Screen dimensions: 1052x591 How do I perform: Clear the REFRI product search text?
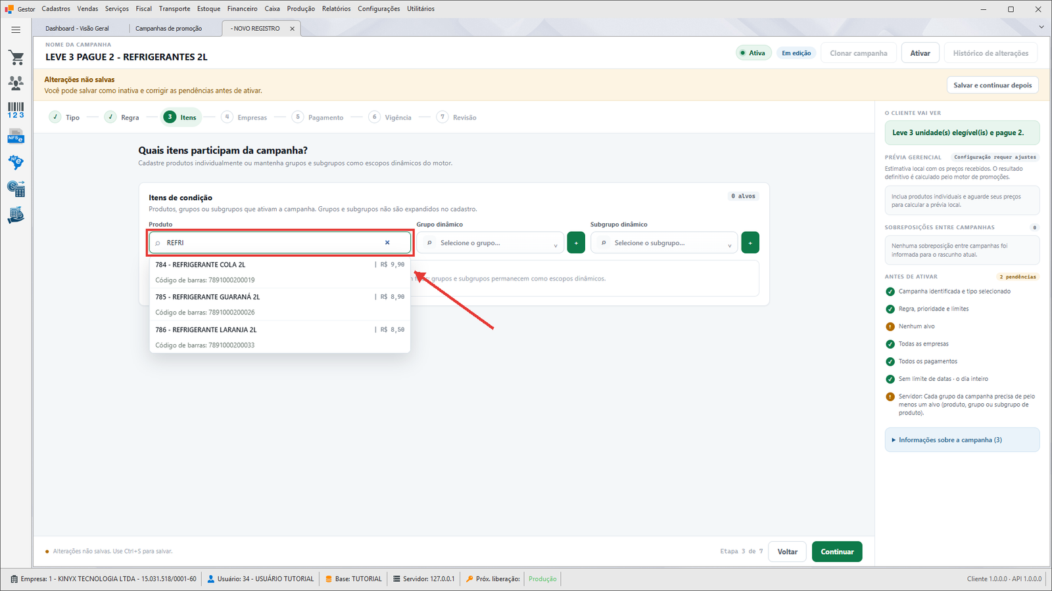pyautogui.click(x=387, y=242)
